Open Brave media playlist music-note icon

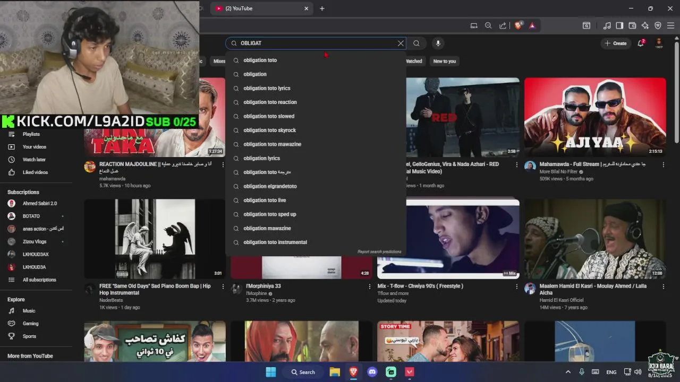tap(607, 25)
